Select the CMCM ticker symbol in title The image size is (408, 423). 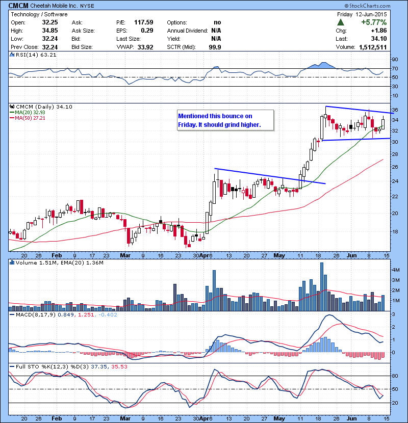coord(18,6)
